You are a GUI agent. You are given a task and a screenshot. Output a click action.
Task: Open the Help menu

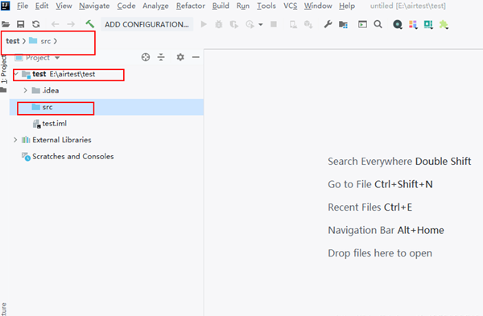[x=347, y=6]
